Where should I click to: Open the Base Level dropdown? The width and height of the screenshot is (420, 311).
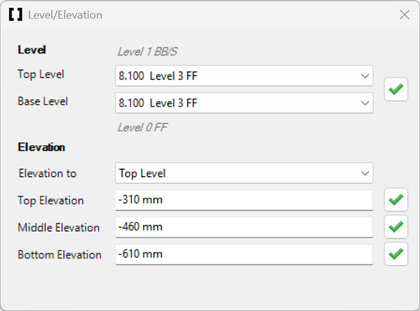tap(244, 103)
